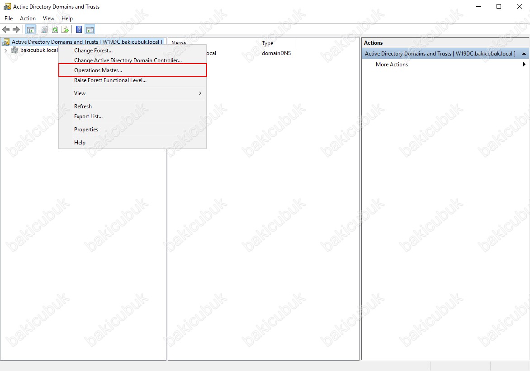Expand the bakicubuk.local tree node
Image resolution: width=530 pixels, height=371 pixels.
[6, 50]
